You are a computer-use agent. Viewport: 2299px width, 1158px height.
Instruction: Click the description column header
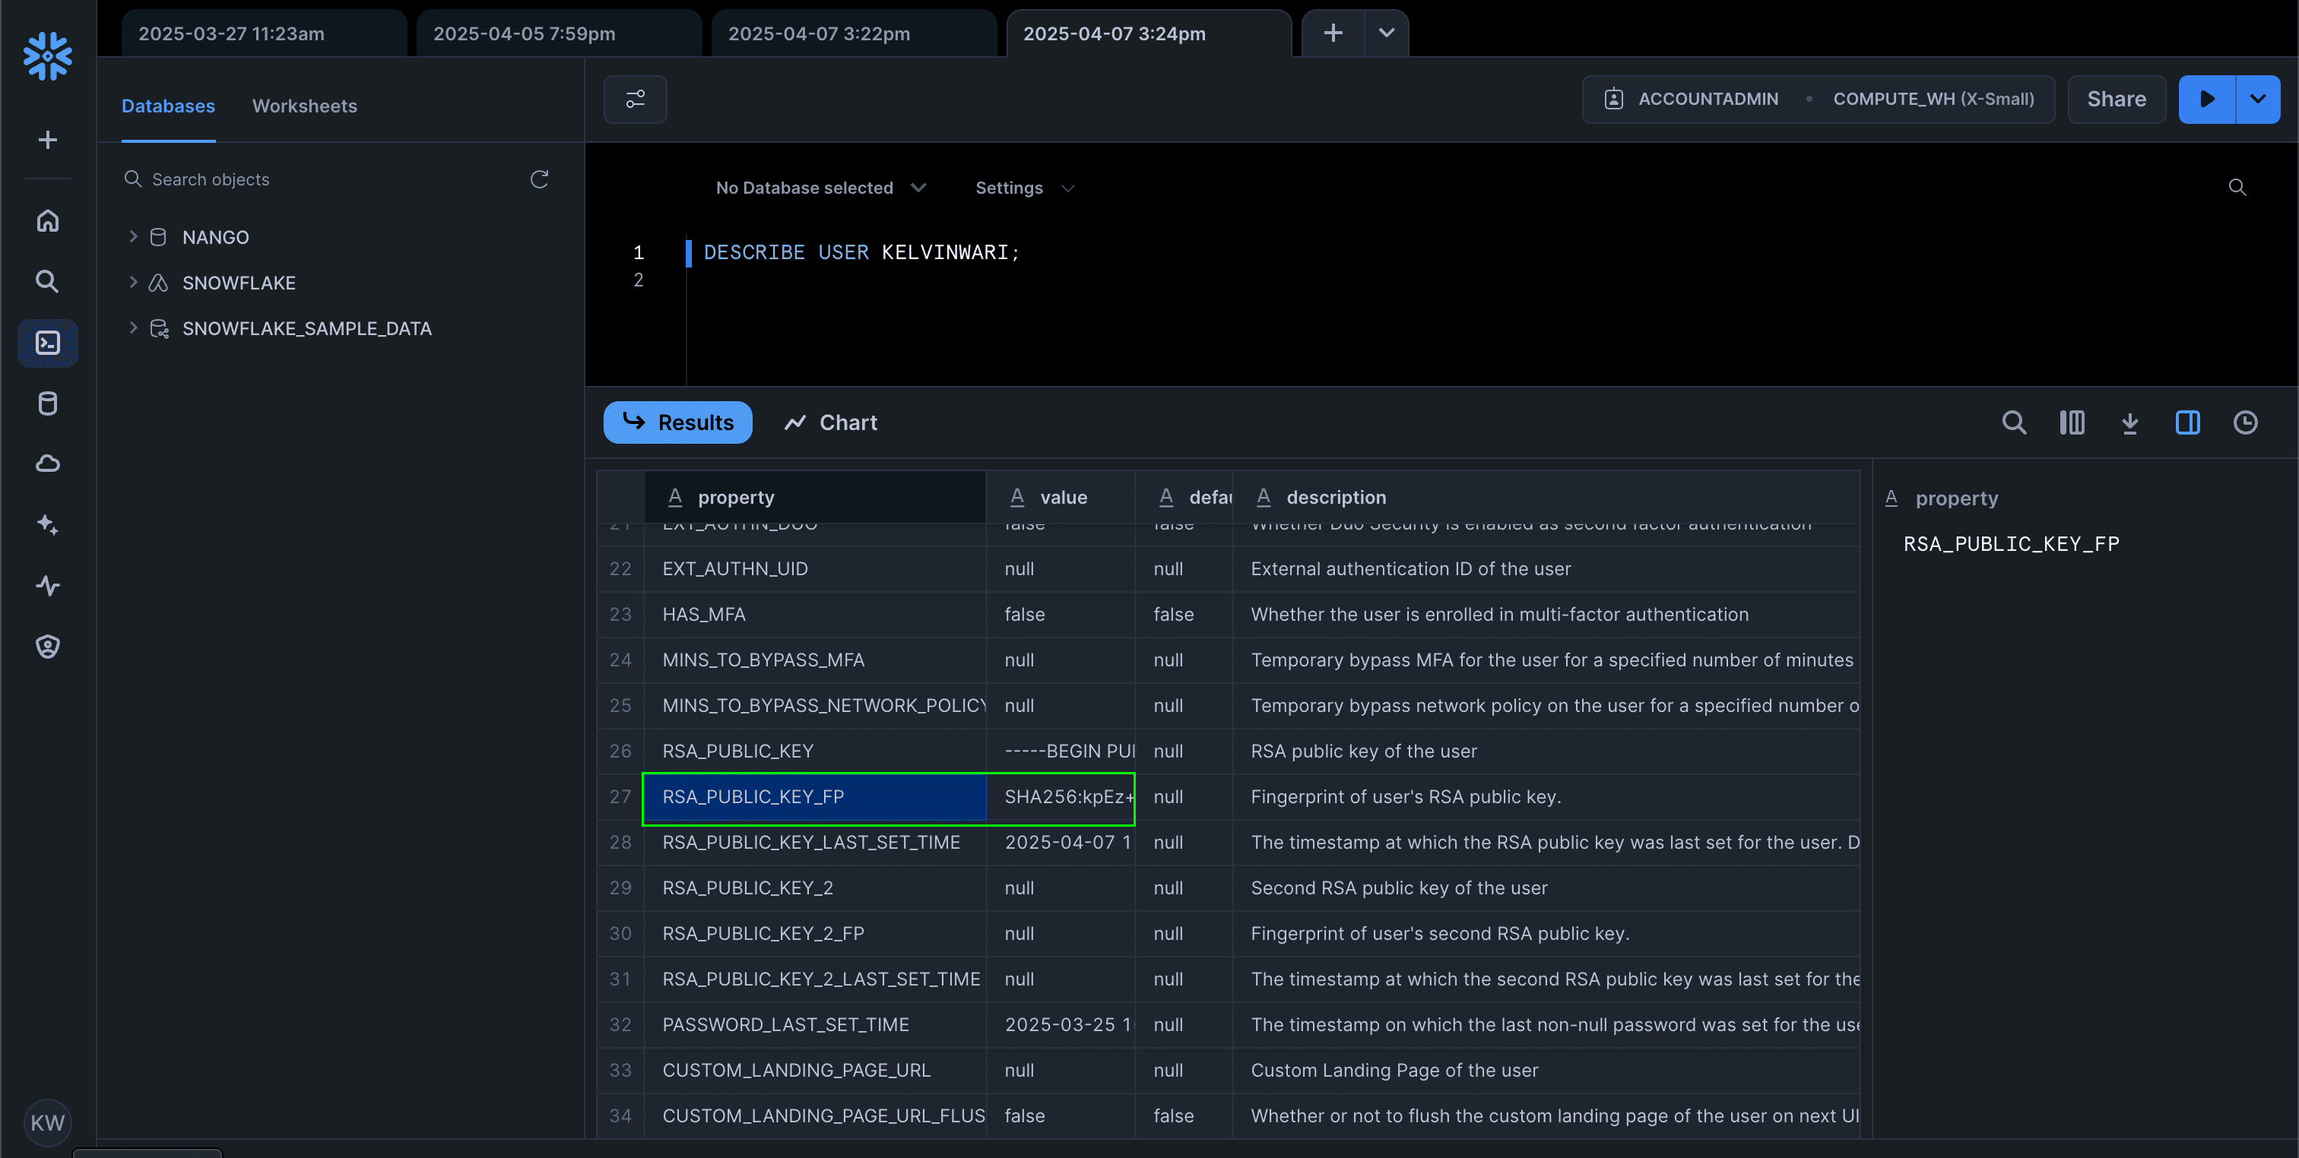click(1546, 497)
